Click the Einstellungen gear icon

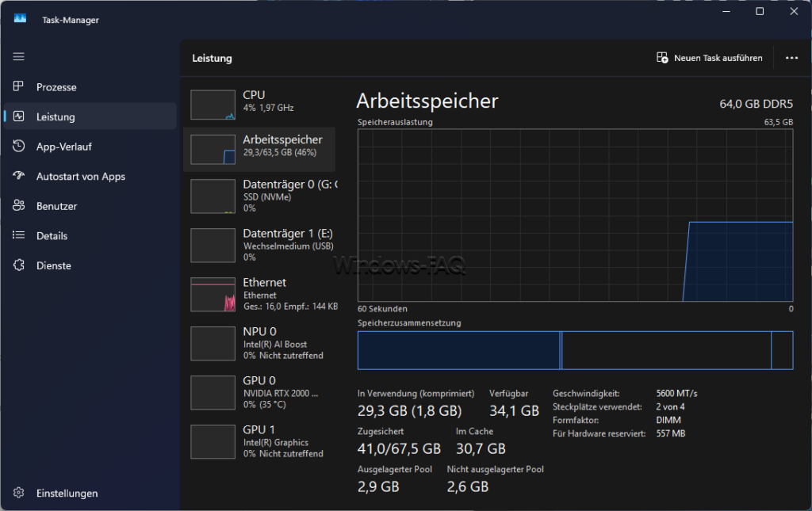tap(19, 492)
